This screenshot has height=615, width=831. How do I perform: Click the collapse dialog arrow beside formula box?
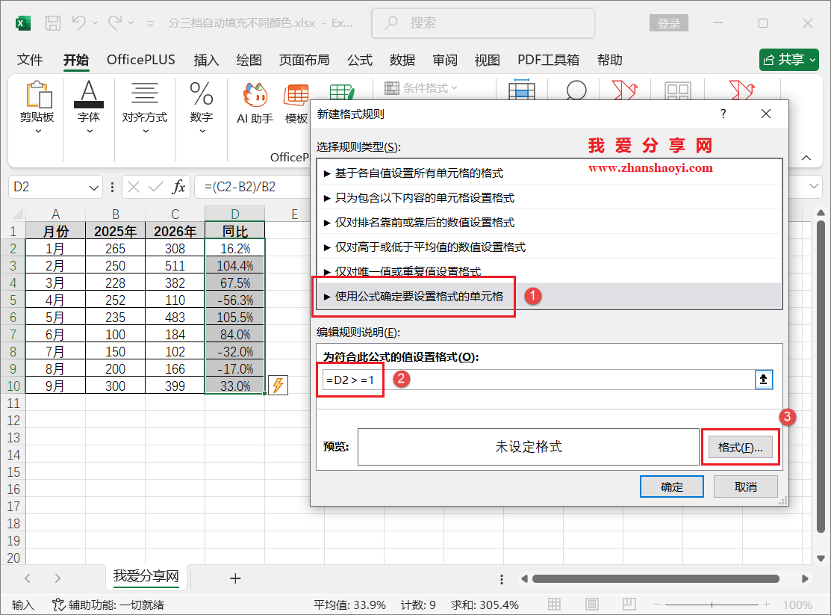(x=764, y=380)
